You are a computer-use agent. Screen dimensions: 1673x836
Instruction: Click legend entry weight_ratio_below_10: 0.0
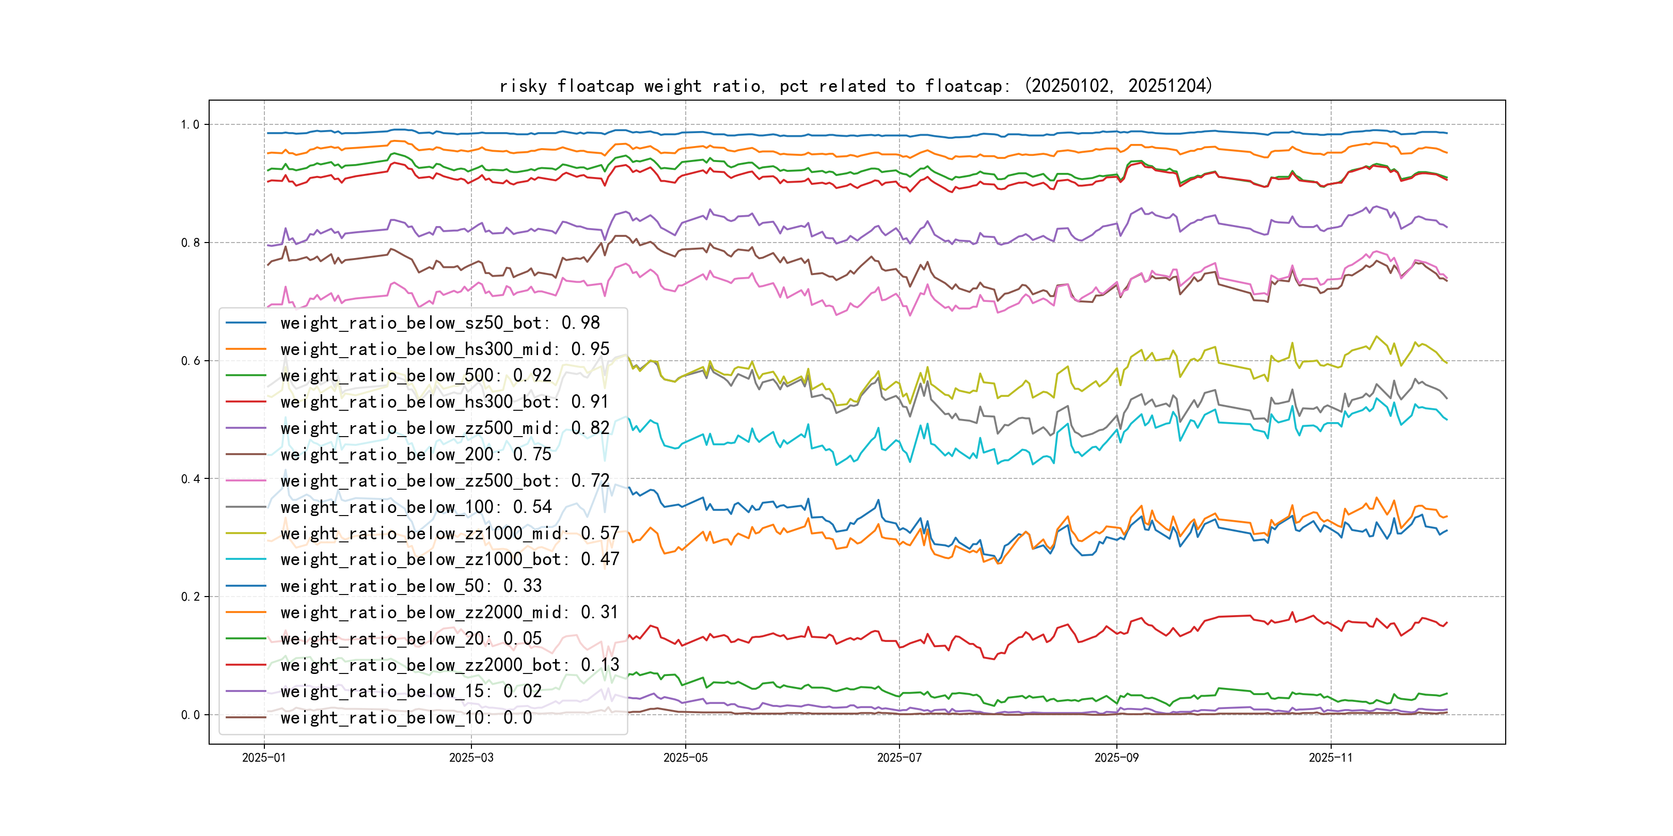click(406, 717)
